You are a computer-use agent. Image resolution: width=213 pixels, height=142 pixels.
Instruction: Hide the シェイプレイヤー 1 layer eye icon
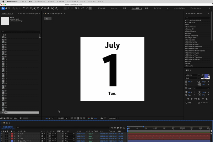2,141
